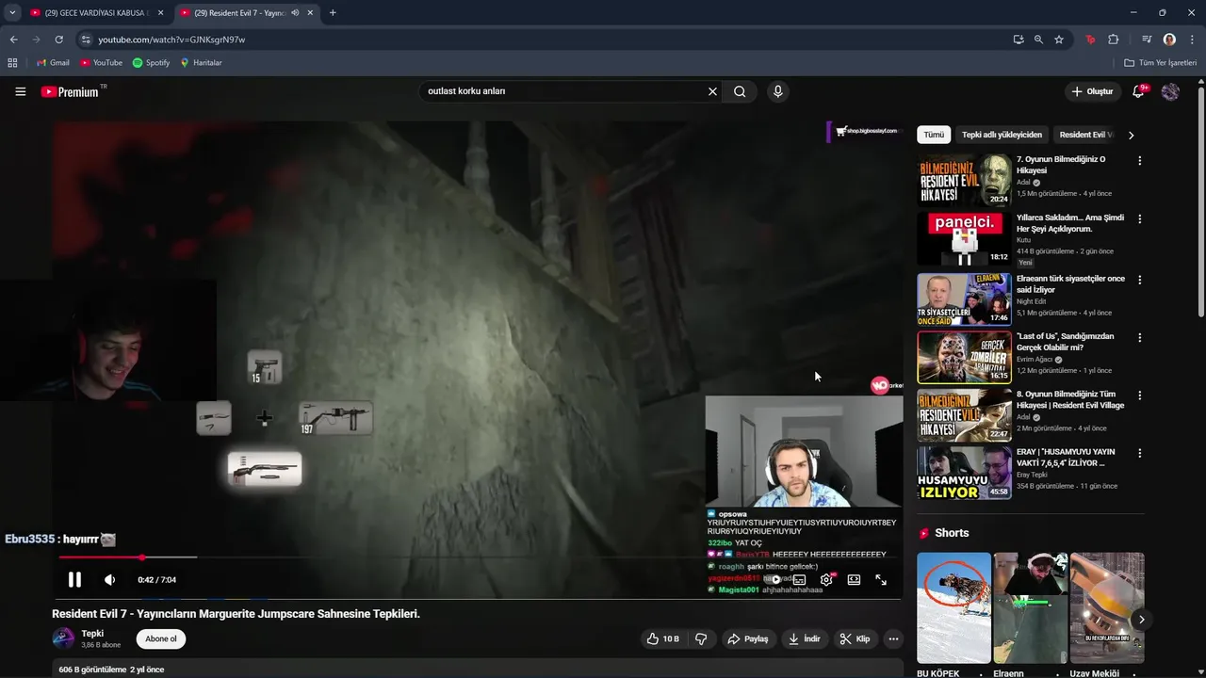Switch to GECE VARDİYASI KABUSA browser tab
This screenshot has width=1206, height=678.
pyautogui.click(x=96, y=13)
